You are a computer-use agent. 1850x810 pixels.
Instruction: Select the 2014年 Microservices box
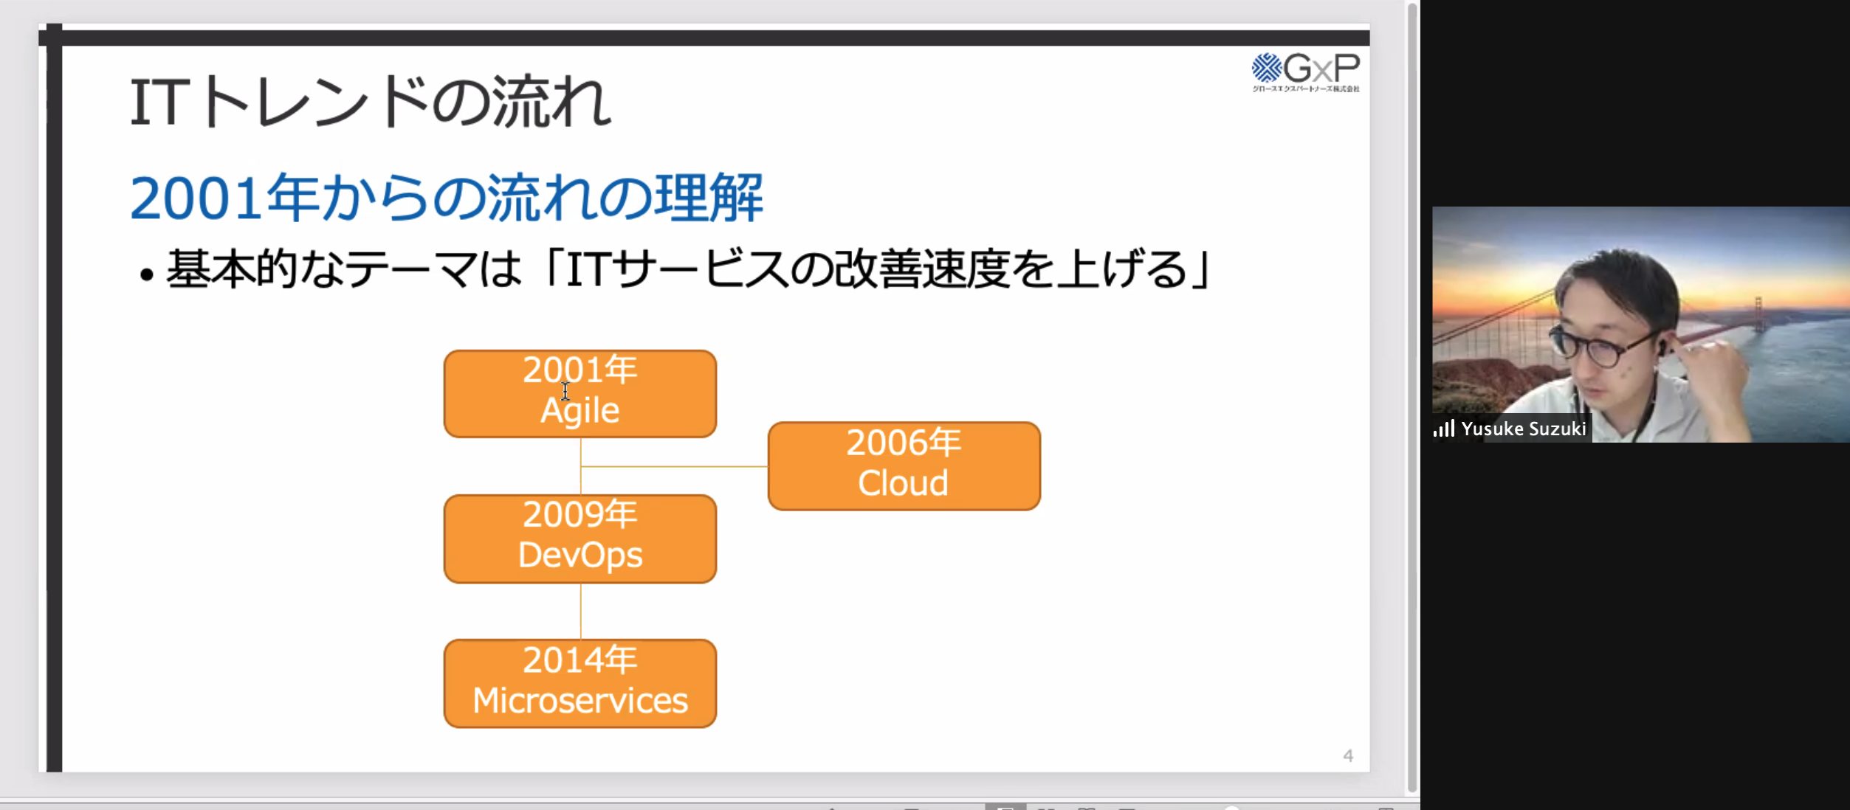(580, 682)
